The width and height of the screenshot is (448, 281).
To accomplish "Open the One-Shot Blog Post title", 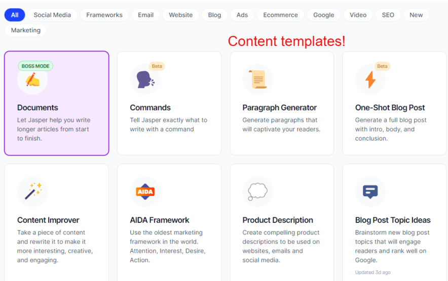I will point(390,108).
